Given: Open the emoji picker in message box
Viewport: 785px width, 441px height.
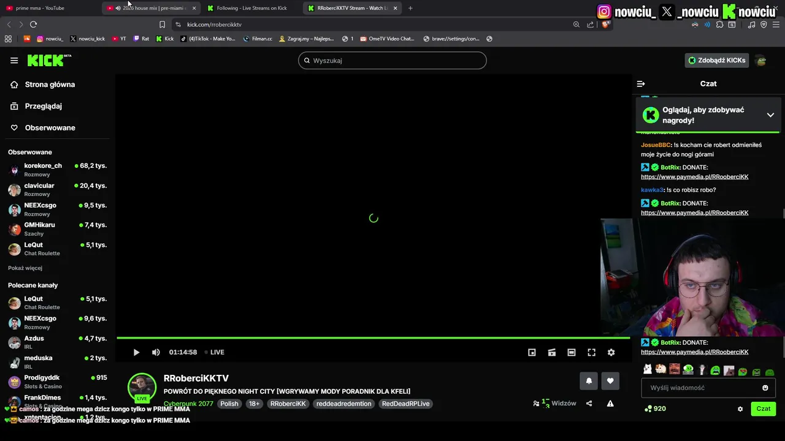Looking at the screenshot, I should pyautogui.click(x=765, y=388).
